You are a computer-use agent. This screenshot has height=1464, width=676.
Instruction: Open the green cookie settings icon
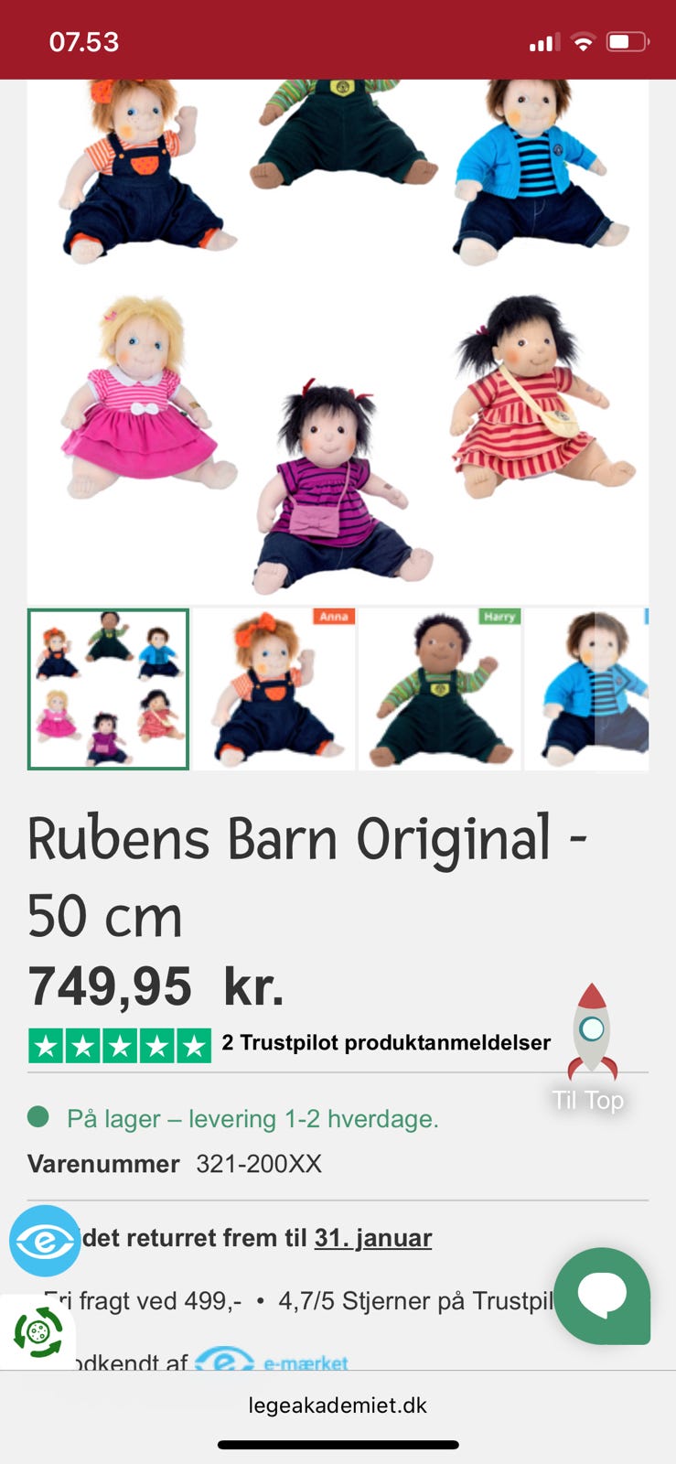tap(38, 1331)
